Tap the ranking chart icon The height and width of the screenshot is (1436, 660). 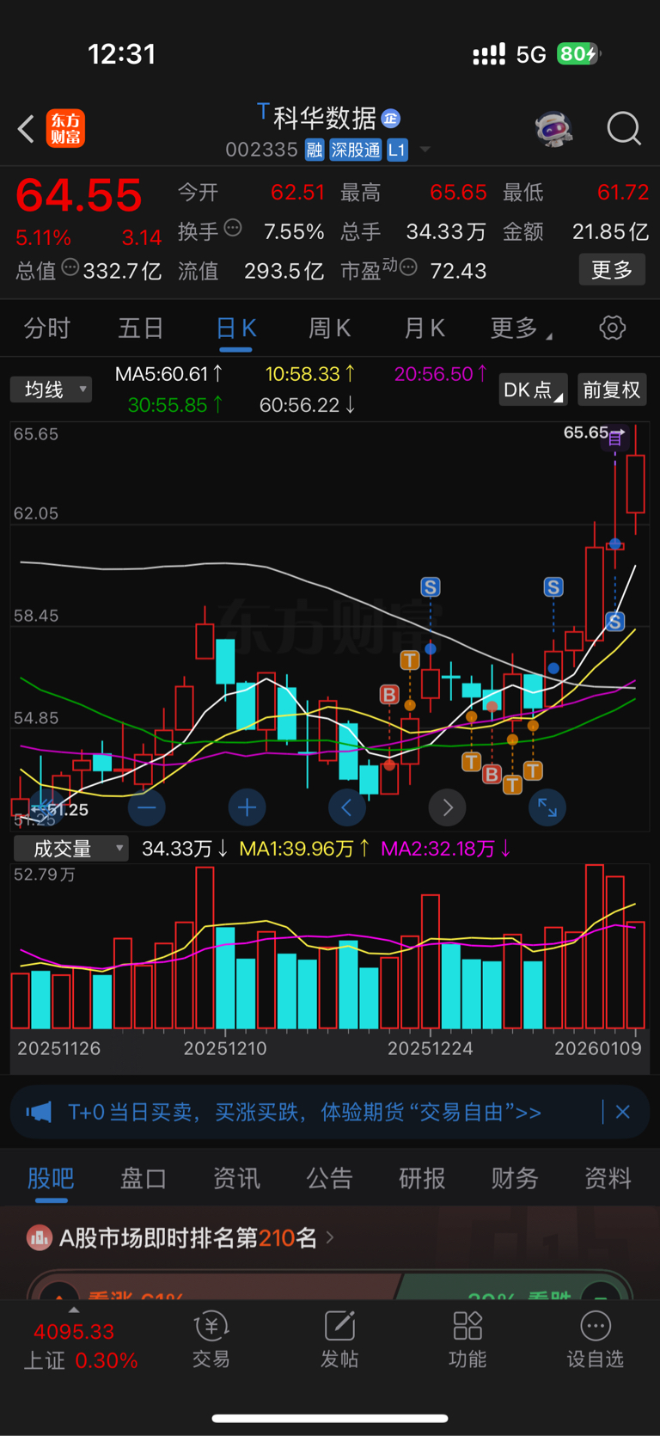tap(40, 1237)
